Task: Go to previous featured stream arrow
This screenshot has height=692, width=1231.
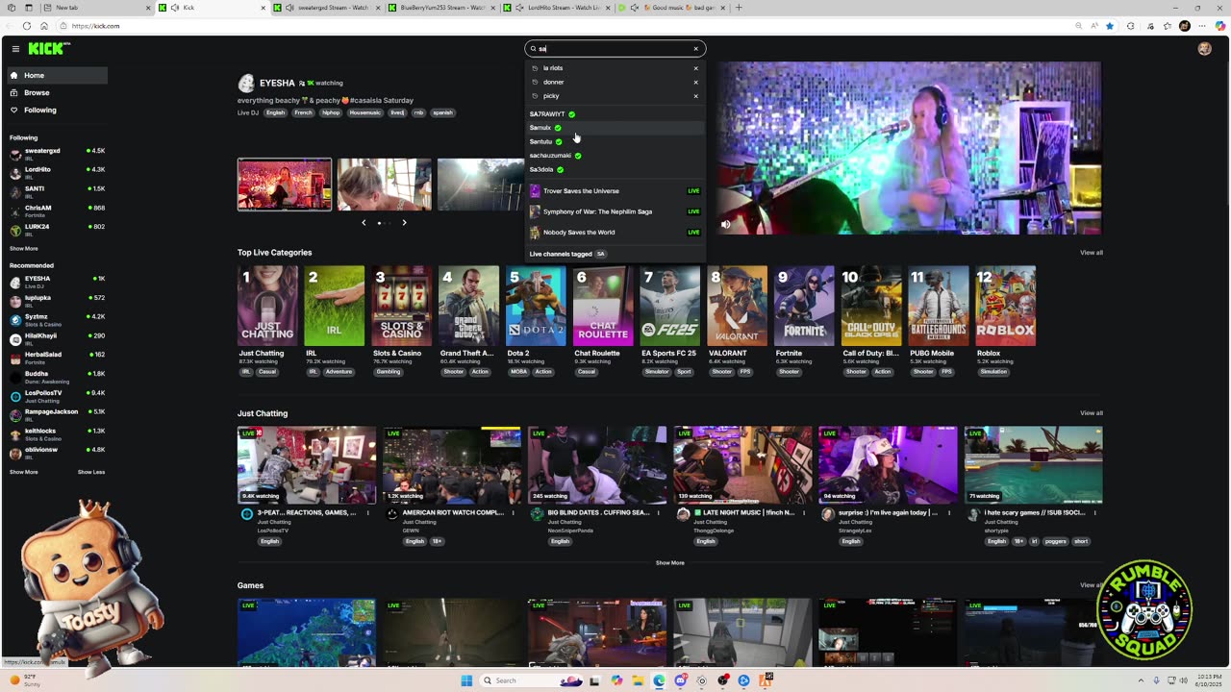Action: (364, 222)
